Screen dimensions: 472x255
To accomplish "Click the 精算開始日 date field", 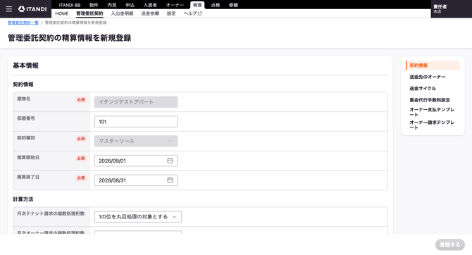I will (136, 161).
